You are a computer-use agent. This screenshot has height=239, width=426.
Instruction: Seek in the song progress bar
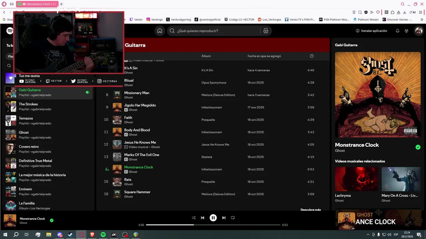[x=213, y=225]
